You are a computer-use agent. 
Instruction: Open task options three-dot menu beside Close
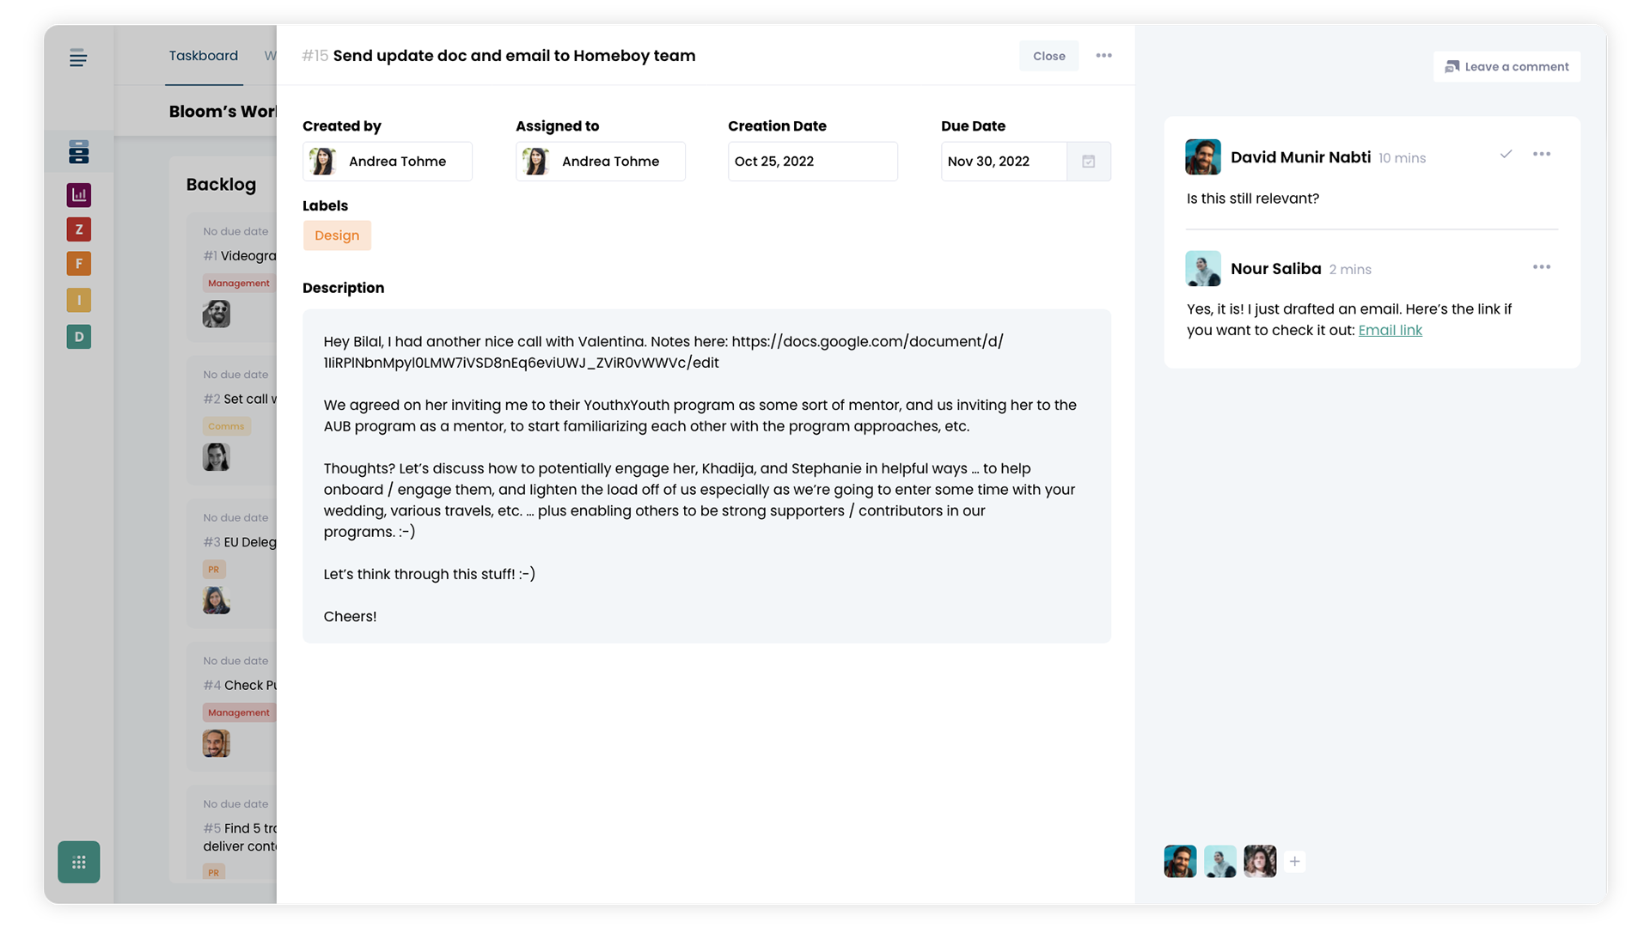click(1104, 56)
